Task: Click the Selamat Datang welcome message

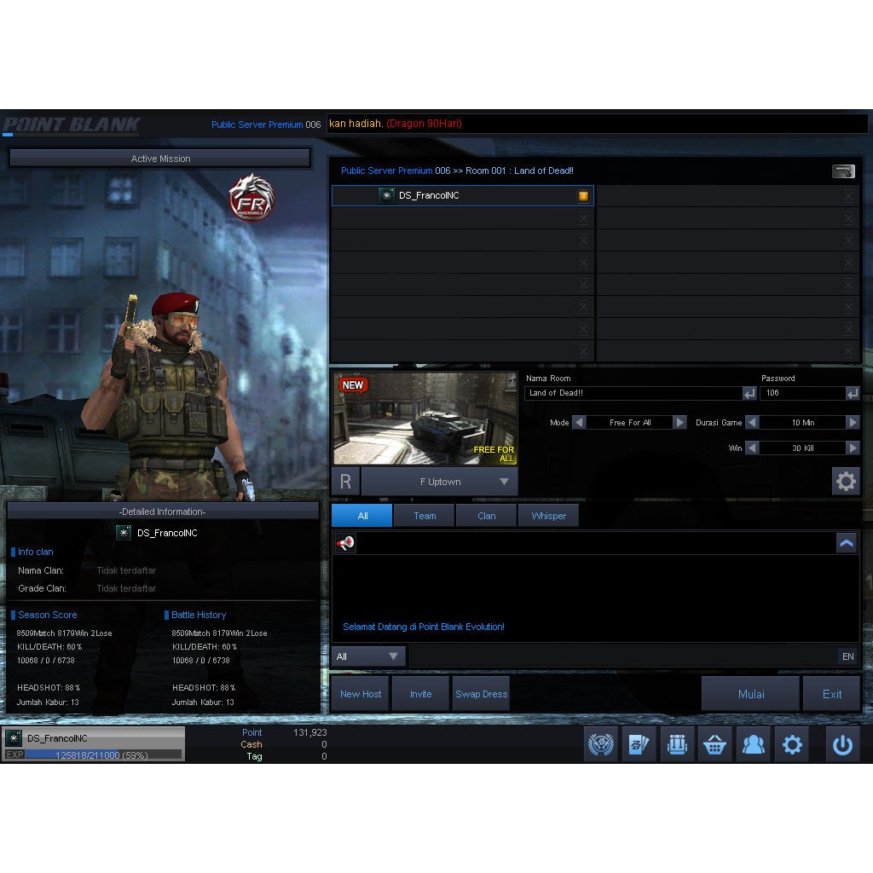Action: point(424,627)
